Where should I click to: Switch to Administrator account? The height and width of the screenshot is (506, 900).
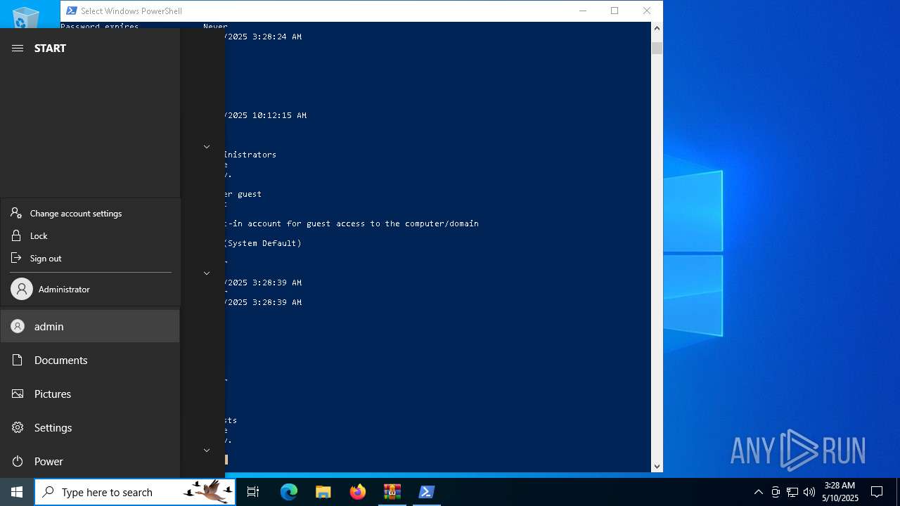pyautogui.click(x=91, y=289)
